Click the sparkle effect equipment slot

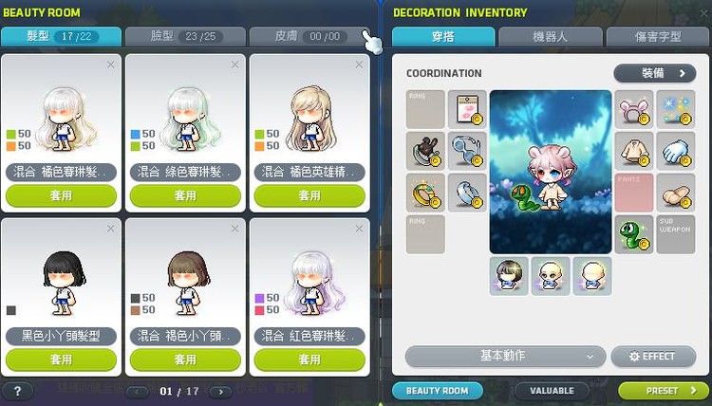[x=676, y=109]
